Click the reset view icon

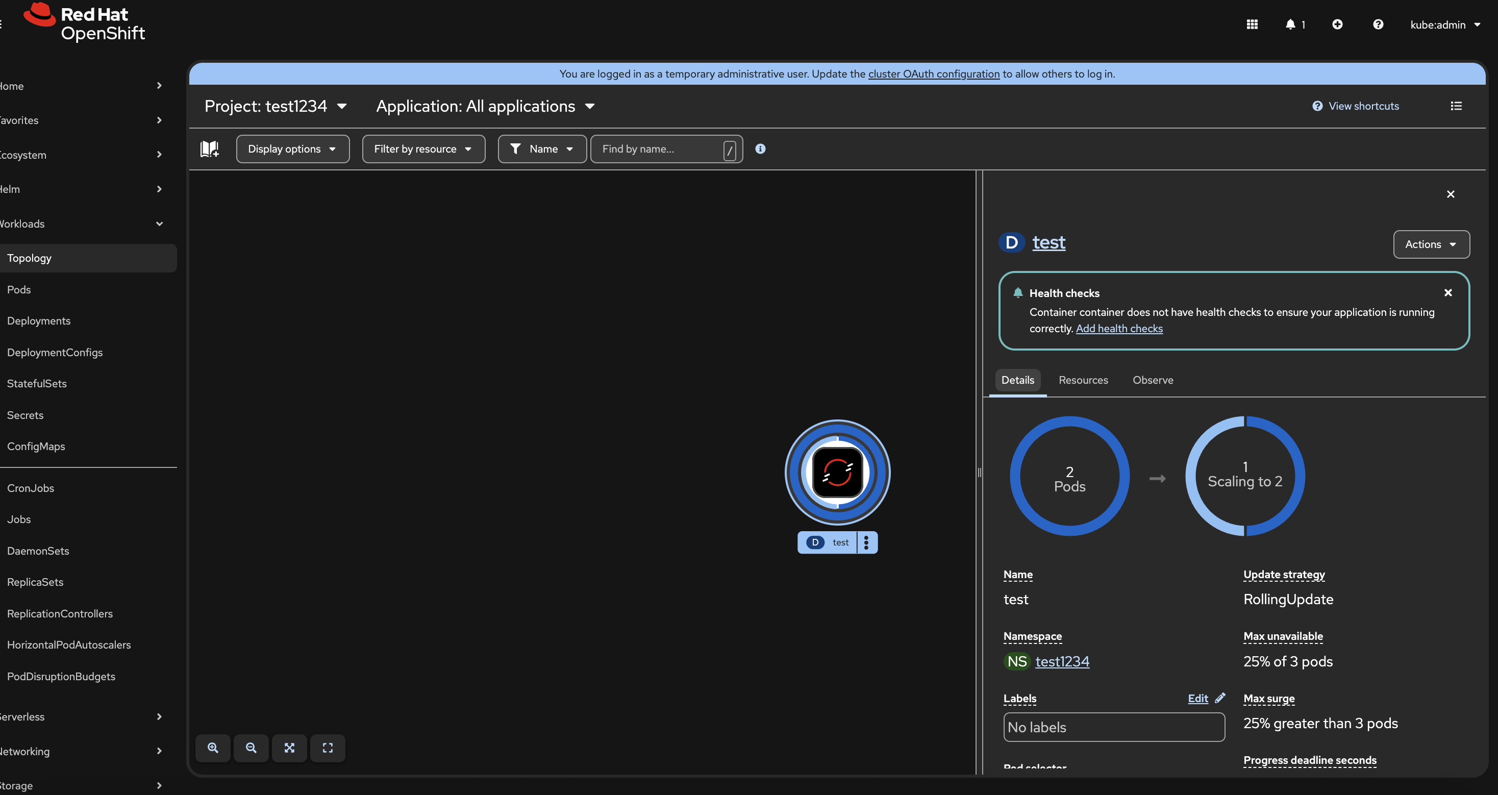click(328, 748)
